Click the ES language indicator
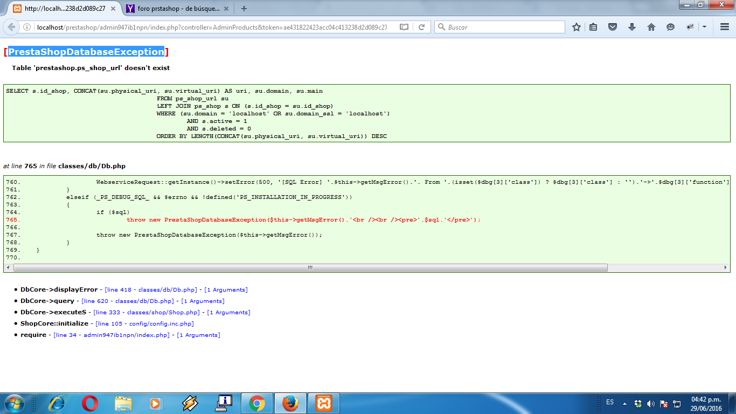 [610, 402]
